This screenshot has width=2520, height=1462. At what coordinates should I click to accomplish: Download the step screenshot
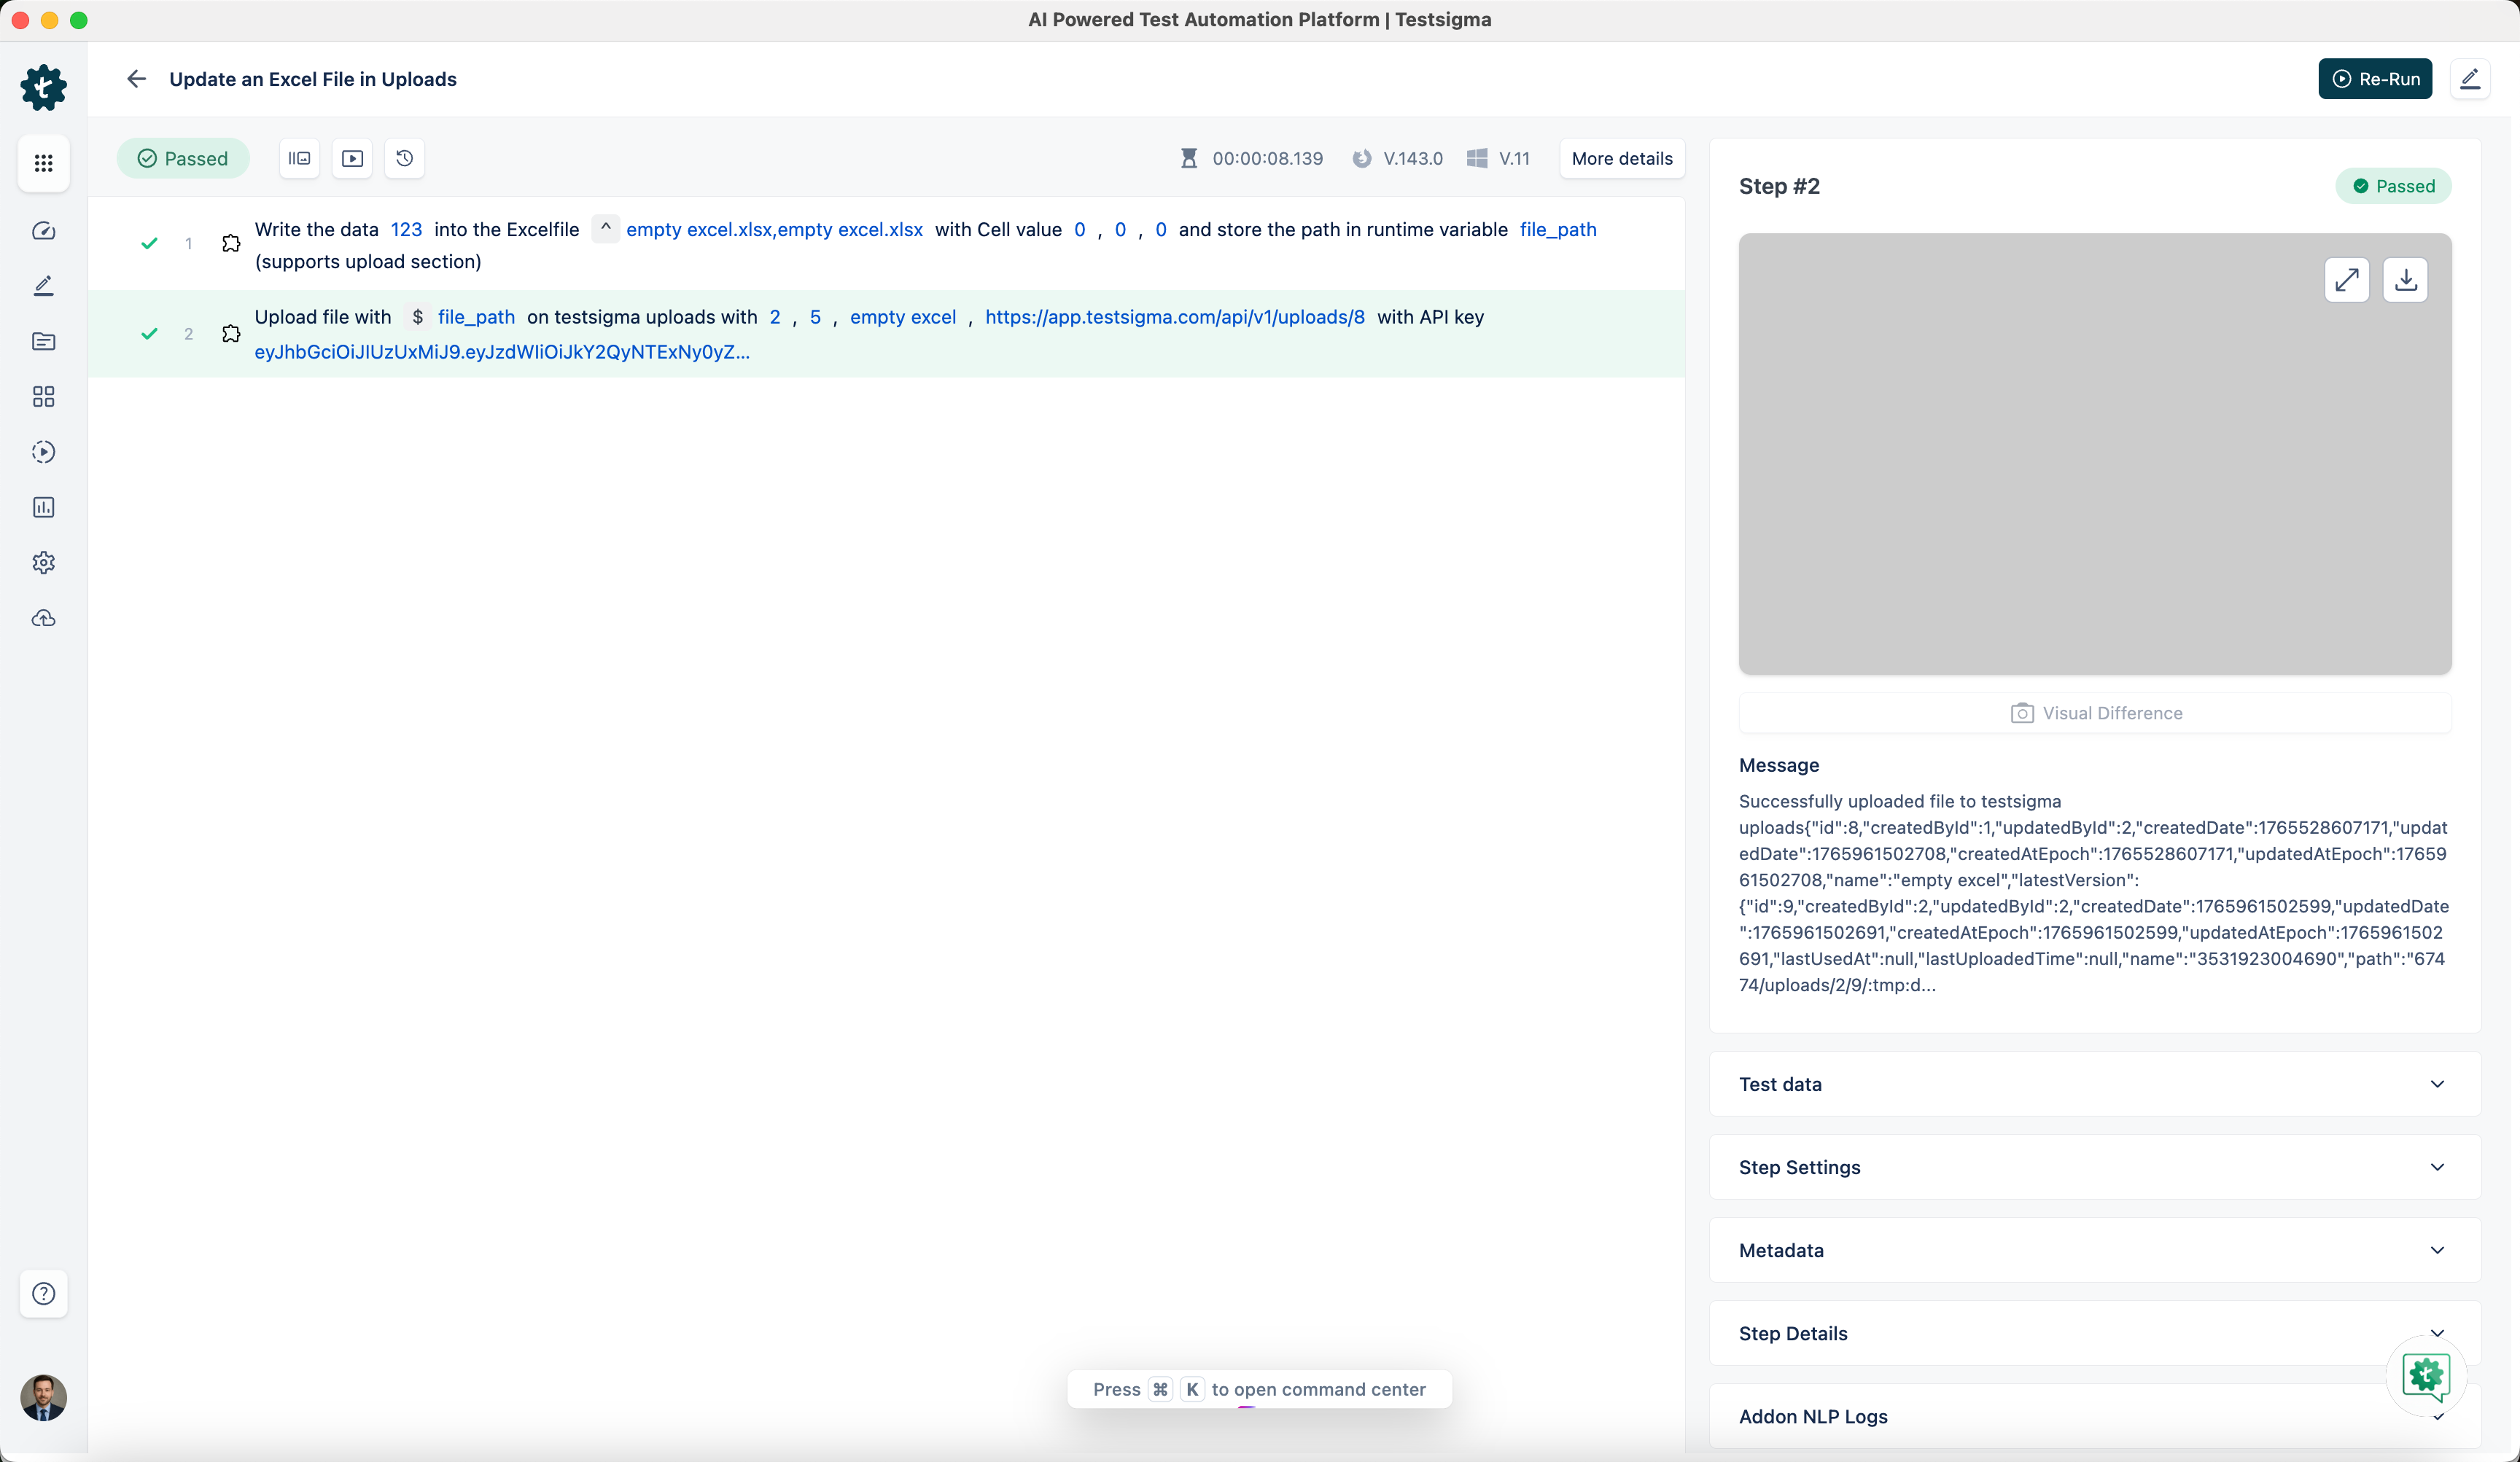pos(2405,280)
